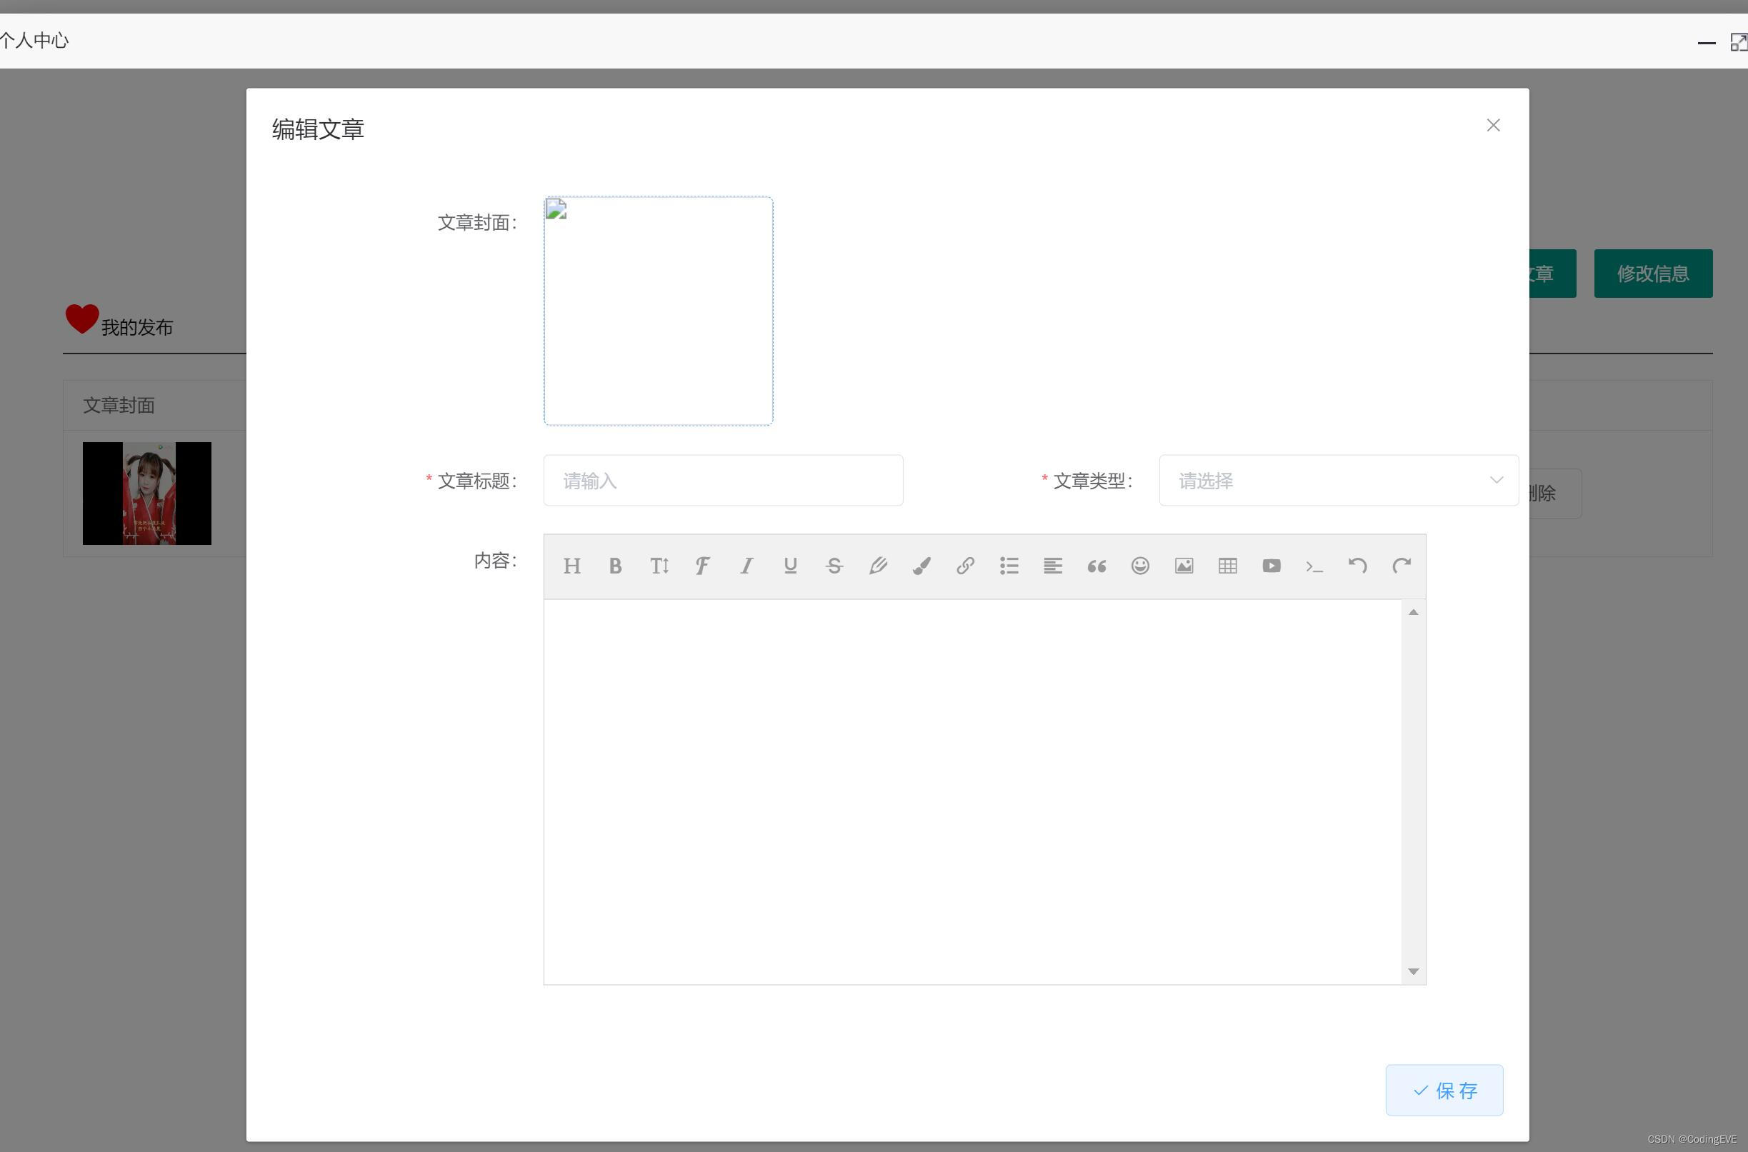Toggle bold formatting in editor
The height and width of the screenshot is (1152, 1748).
tap(615, 566)
